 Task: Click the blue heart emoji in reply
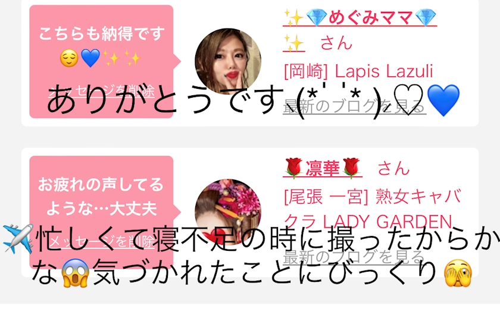click(x=443, y=100)
